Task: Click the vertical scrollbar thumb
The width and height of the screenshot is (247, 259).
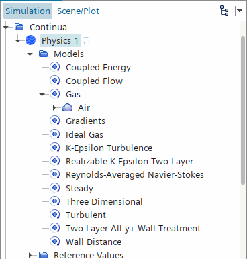Action: tap(243, 110)
